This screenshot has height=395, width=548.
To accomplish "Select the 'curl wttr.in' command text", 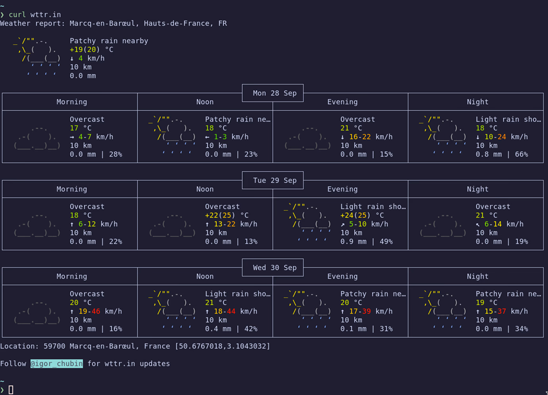I will point(35,15).
